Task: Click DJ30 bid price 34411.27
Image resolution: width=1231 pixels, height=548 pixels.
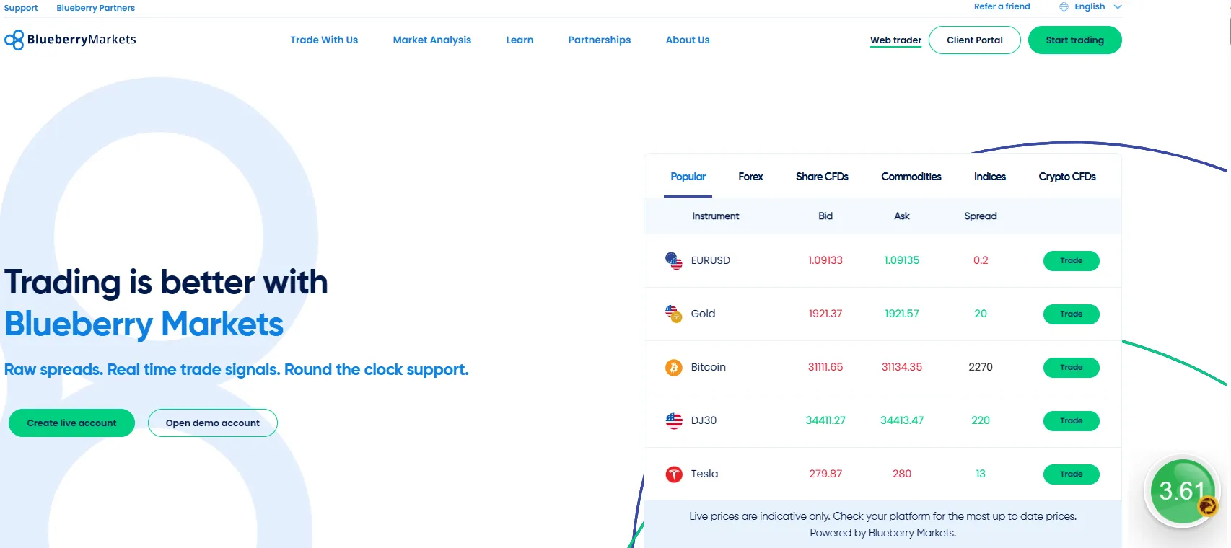Action: (825, 420)
